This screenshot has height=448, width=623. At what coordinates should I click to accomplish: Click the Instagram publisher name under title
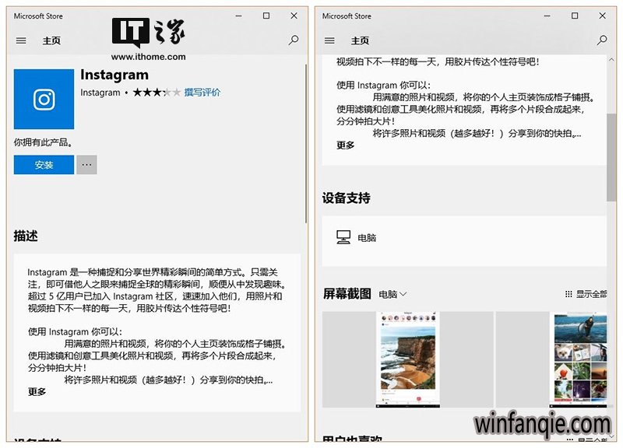(100, 93)
